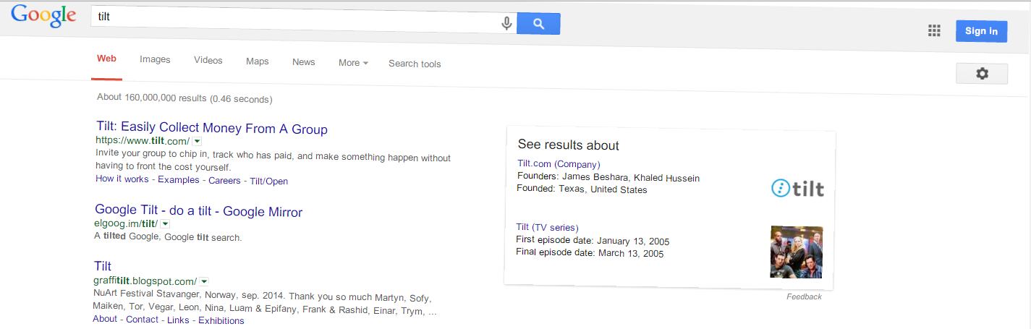Screen dimensions: 1031x329
Task: Open Google Tilt - Google Mirror result
Action: (198, 211)
